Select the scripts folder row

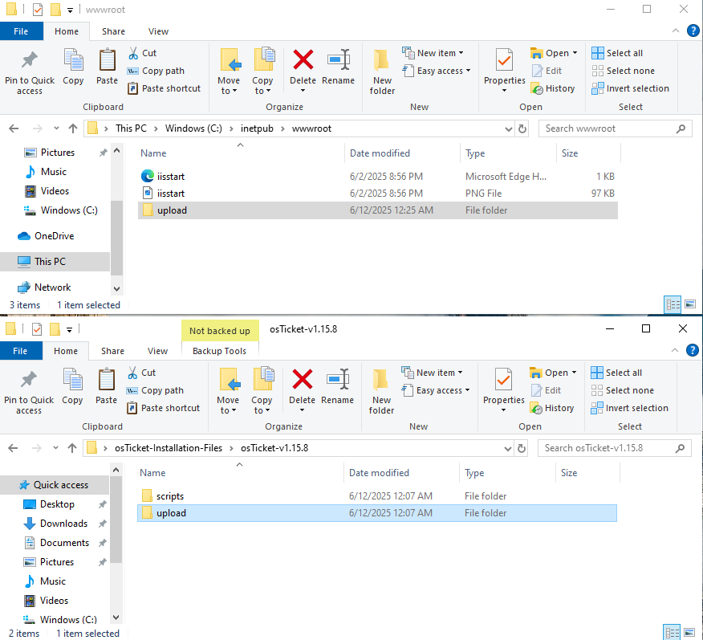376,496
